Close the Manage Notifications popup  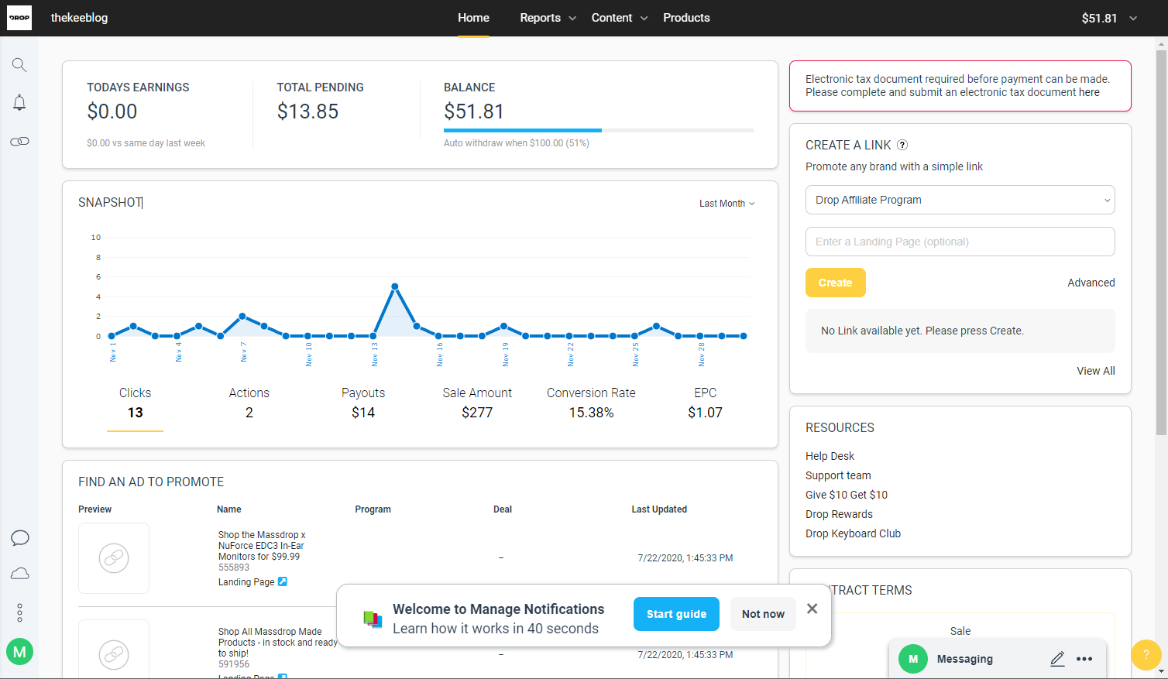[x=812, y=609]
